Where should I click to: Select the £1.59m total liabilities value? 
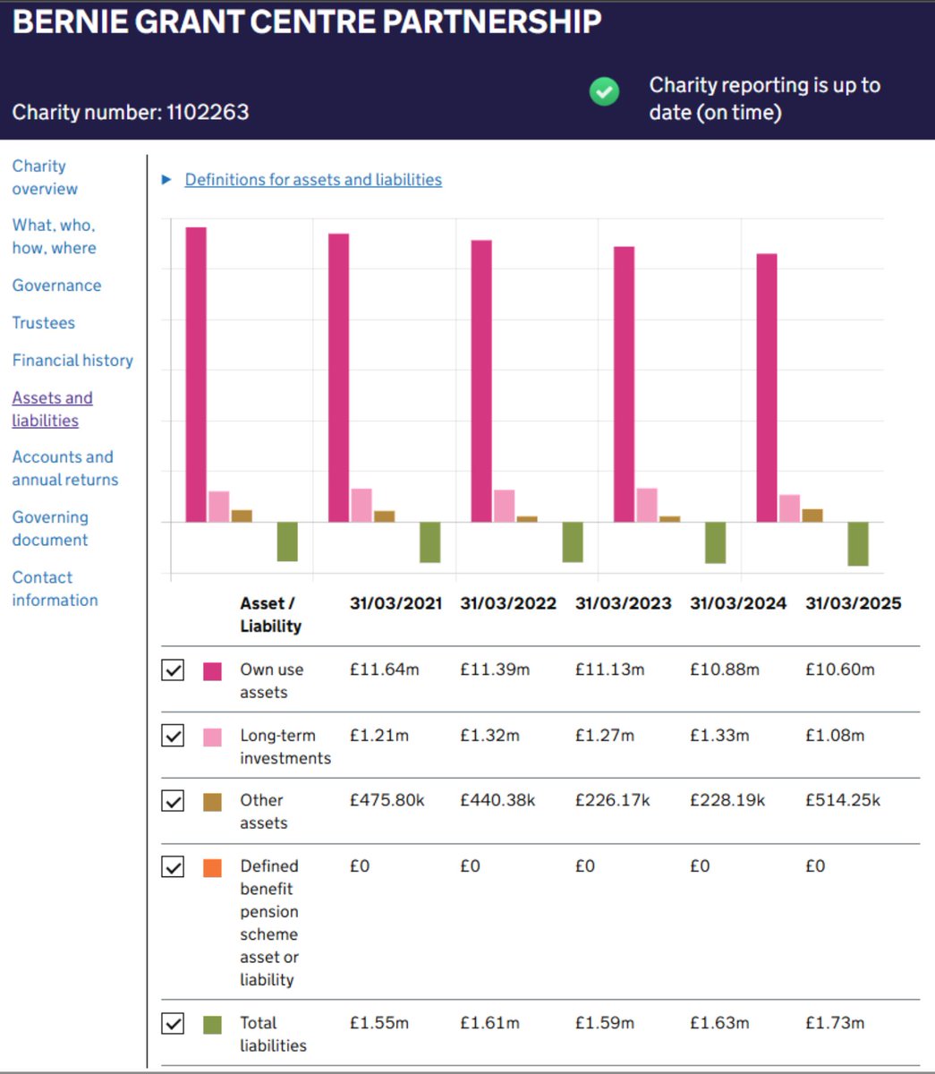click(x=605, y=1023)
